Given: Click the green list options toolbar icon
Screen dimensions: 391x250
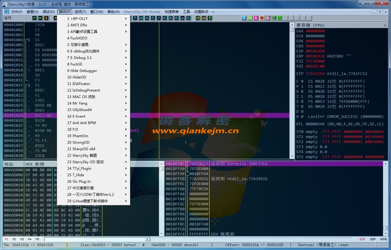Looking at the screenshot, I should click(x=198, y=18).
